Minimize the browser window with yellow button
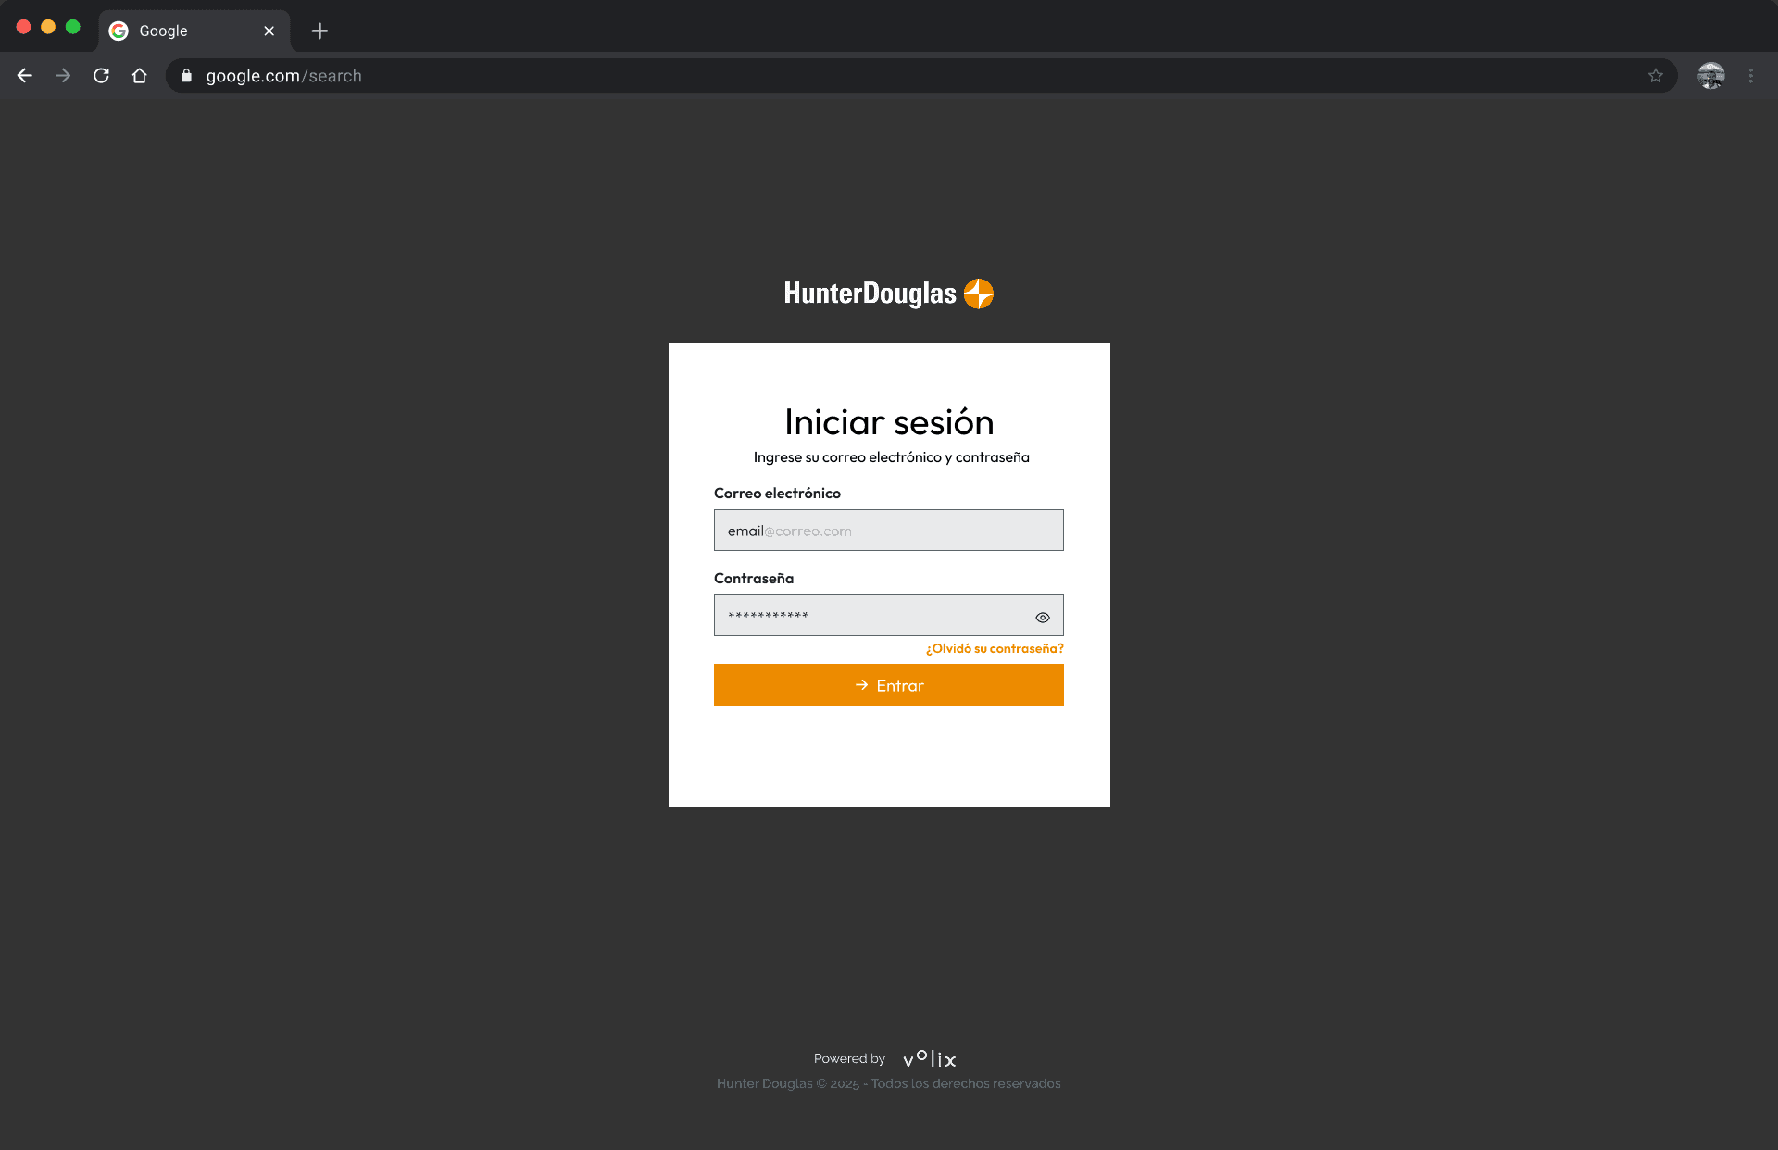This screenshot has height=1150, width=1778. tap(48, 27)
